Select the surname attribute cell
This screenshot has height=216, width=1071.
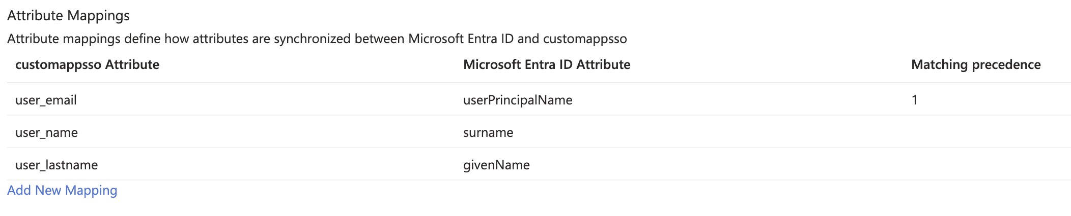point(488,132)
